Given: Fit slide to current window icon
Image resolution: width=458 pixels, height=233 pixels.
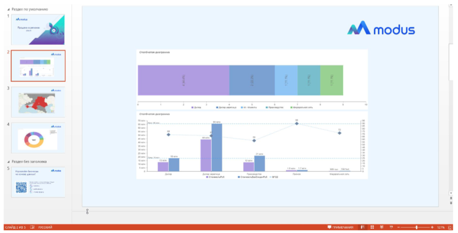Looking at the screenshot, I should click(x=452, y=227).
